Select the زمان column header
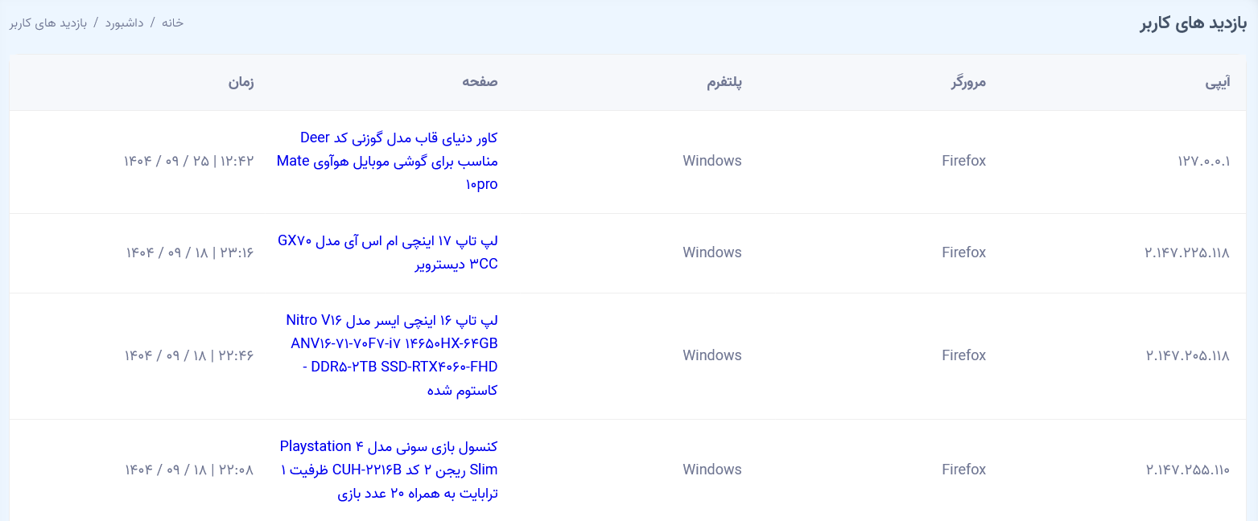The image size is (1258, 521). (x=240, y=82)
